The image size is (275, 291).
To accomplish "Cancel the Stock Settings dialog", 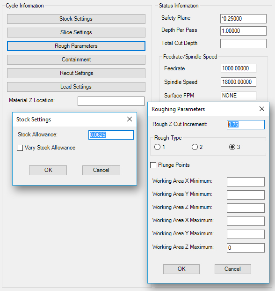I will tap(101, 170).
